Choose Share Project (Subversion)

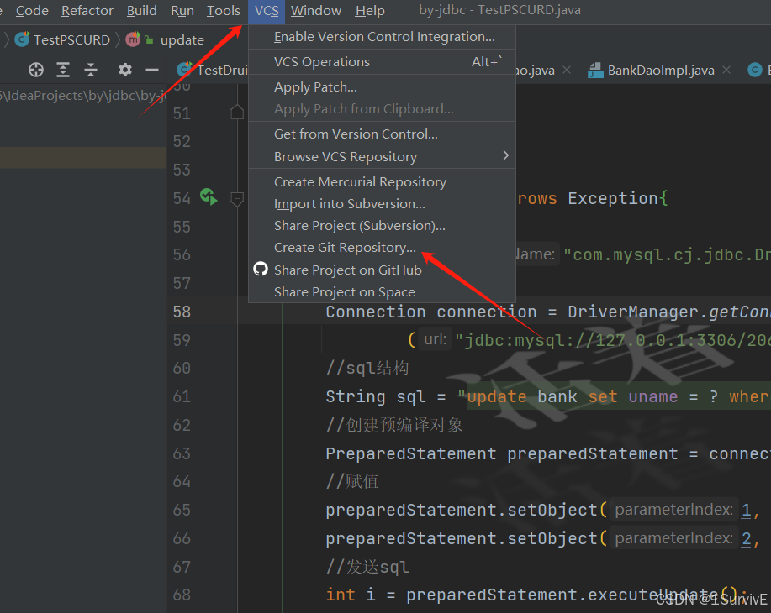382,226
